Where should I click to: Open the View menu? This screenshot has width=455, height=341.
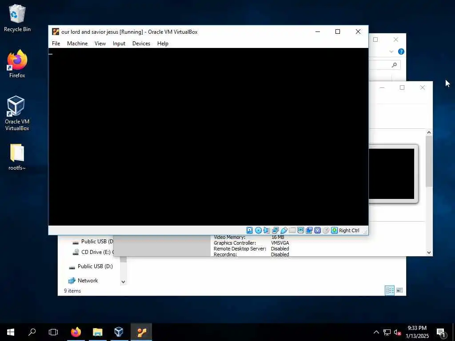100,44
